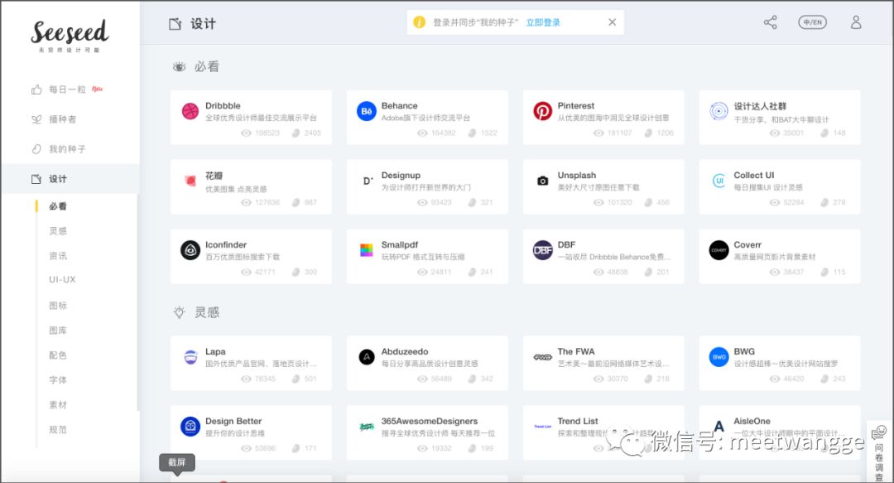Click the 365AwesomeDesigners green icon
894x483 pixels.
pyautogui.click(x=366, y=427)
